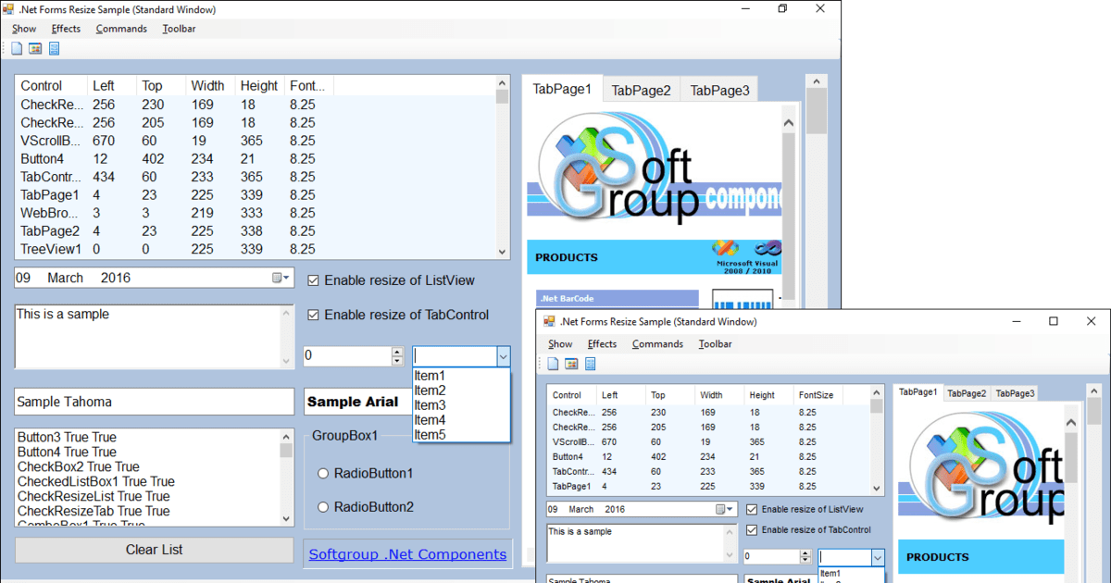Disable the Enable resize of ListView checkbox
The height and width of the screenshot is (583, 1111).
coord(313,279)
